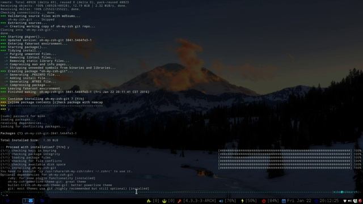Click the [50%] value beside the lightning bolt
This screenshot has width=363, height=204.
click(x=251, y=201)
